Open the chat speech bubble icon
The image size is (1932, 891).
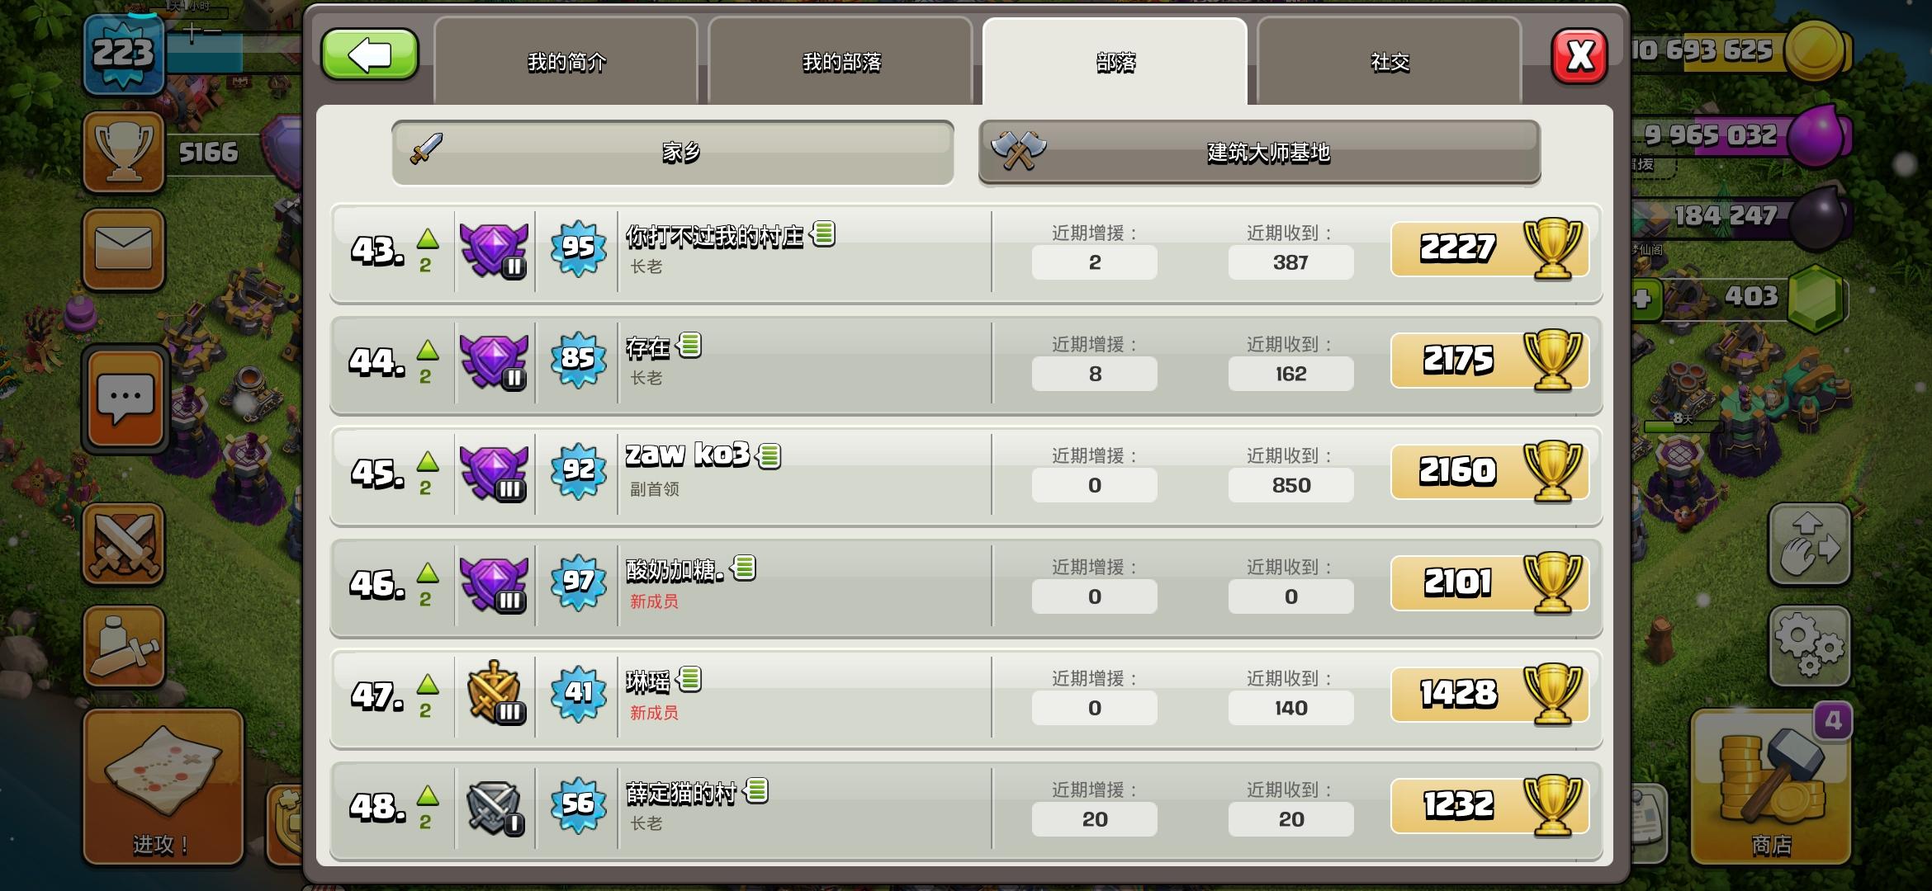tap(125, 399)
